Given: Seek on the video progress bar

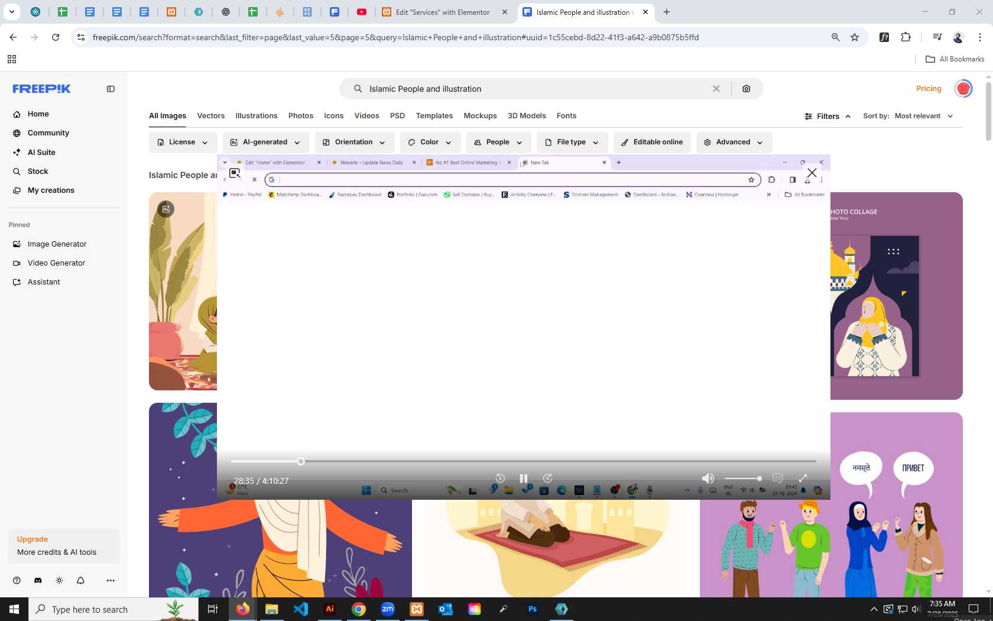Looking at the screenshot, I should [523, 461].
